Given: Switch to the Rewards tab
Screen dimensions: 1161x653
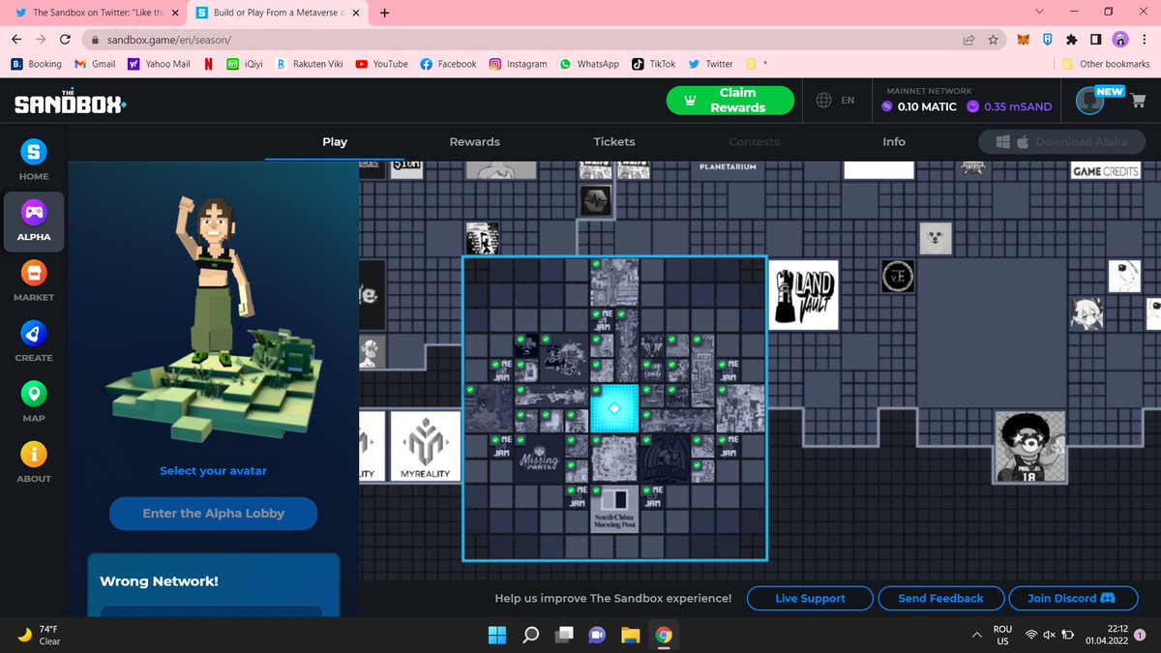Looking at the screenshot, I should [475, 141].
